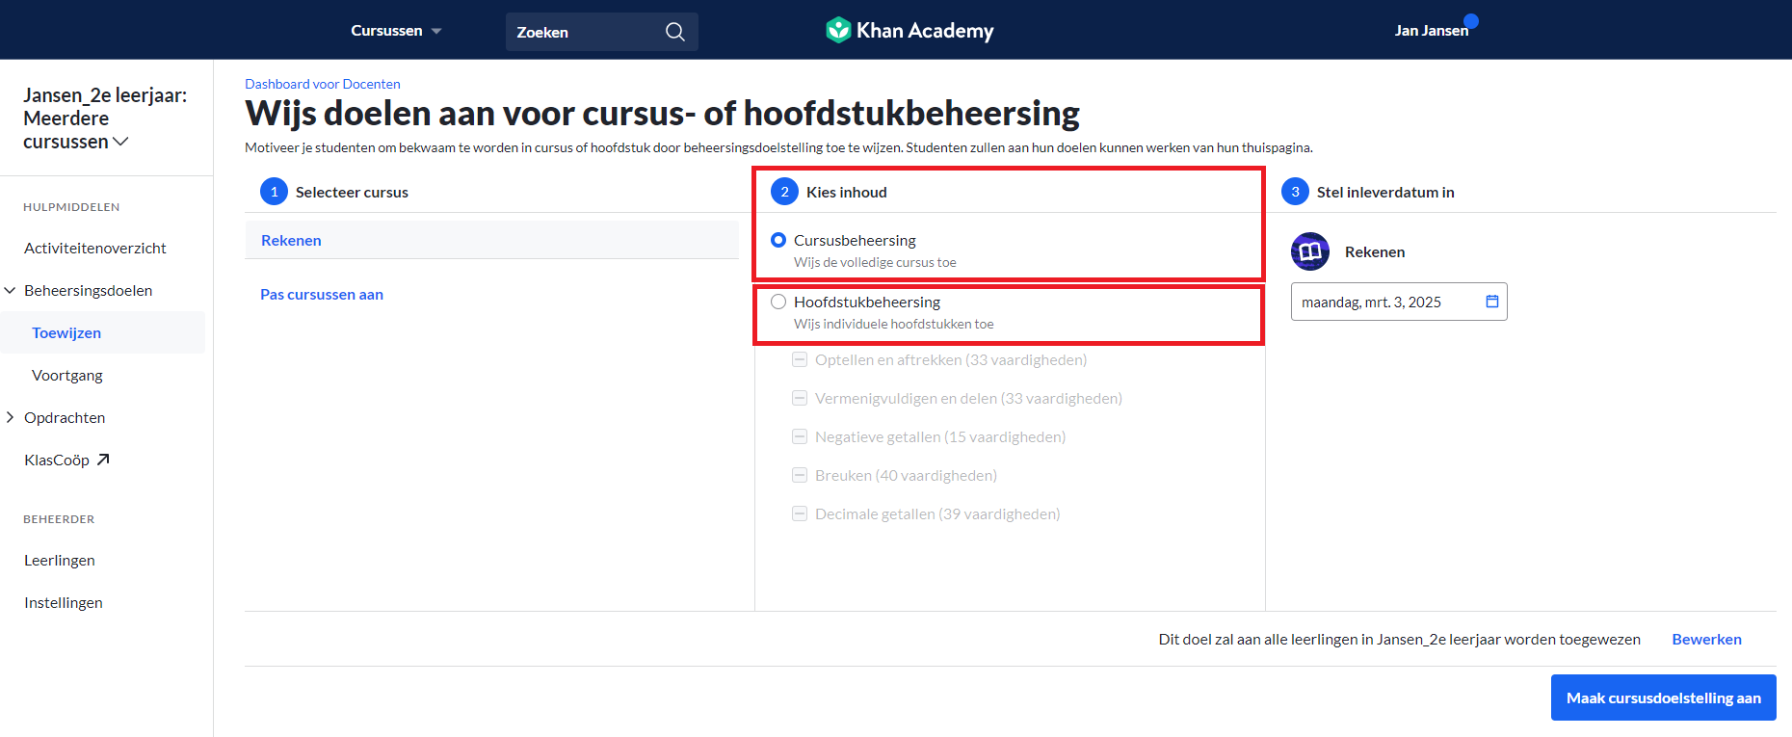
Task: Click the Khan Academy logo
Action: click(909, 31)
